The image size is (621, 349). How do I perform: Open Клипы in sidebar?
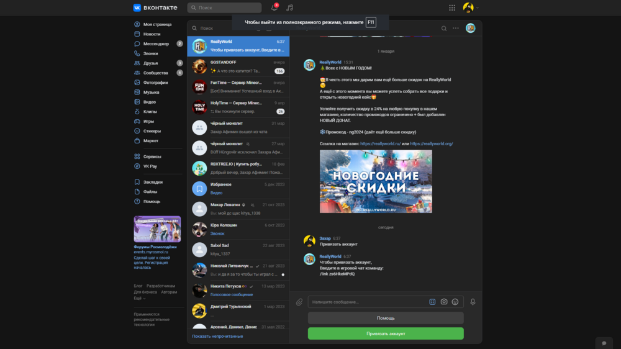[150, 112]
